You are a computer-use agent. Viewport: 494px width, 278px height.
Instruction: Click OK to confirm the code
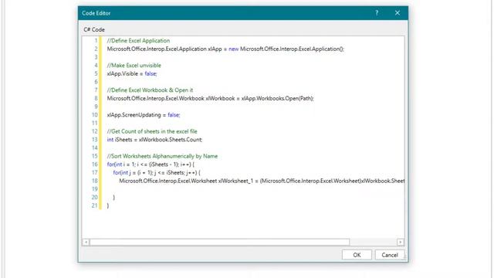coord(357,255)
